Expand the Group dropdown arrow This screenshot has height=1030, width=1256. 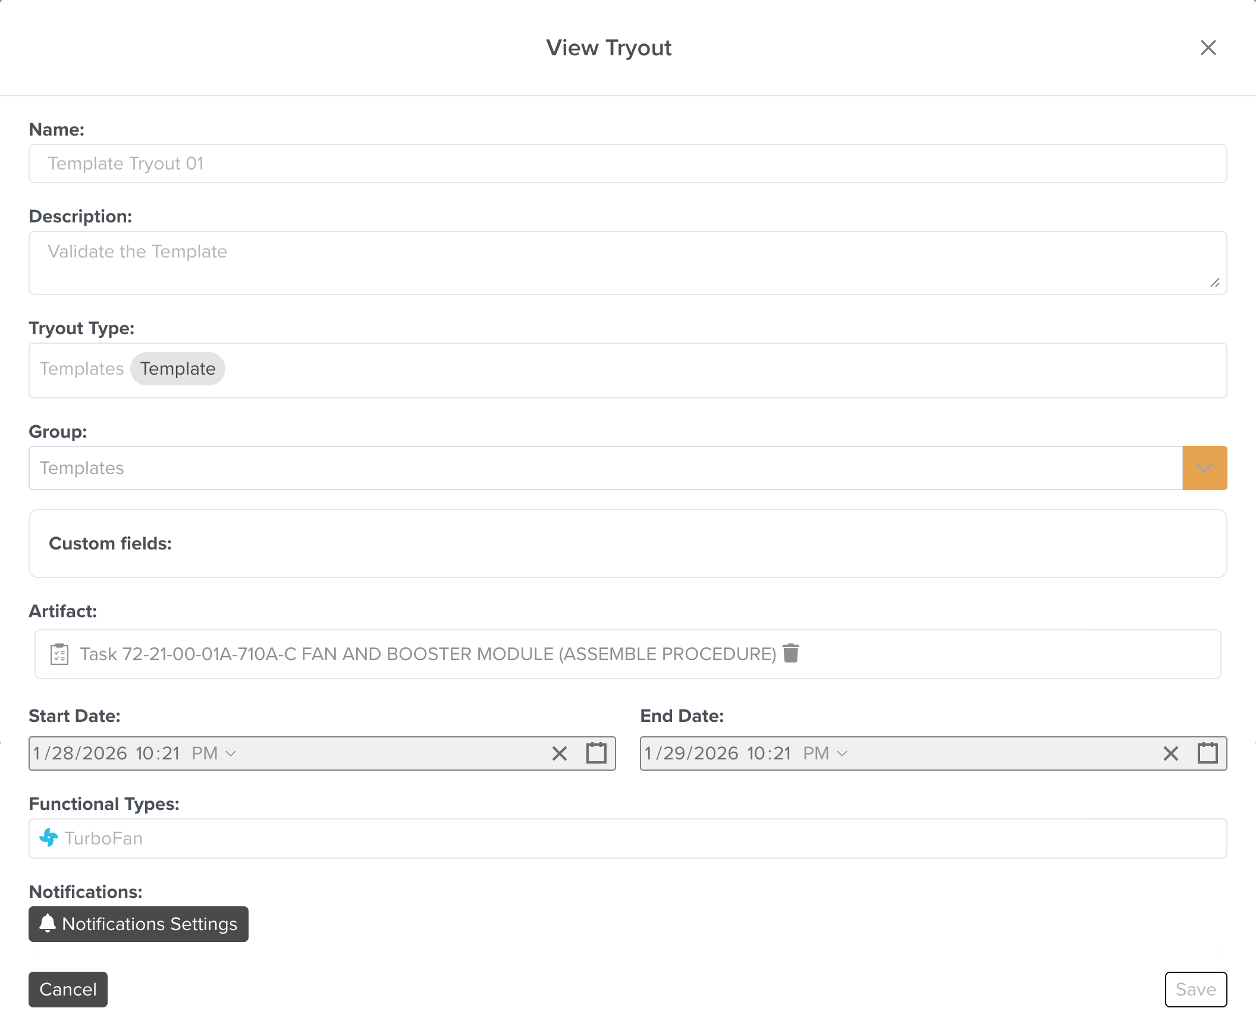(1204, 468)
